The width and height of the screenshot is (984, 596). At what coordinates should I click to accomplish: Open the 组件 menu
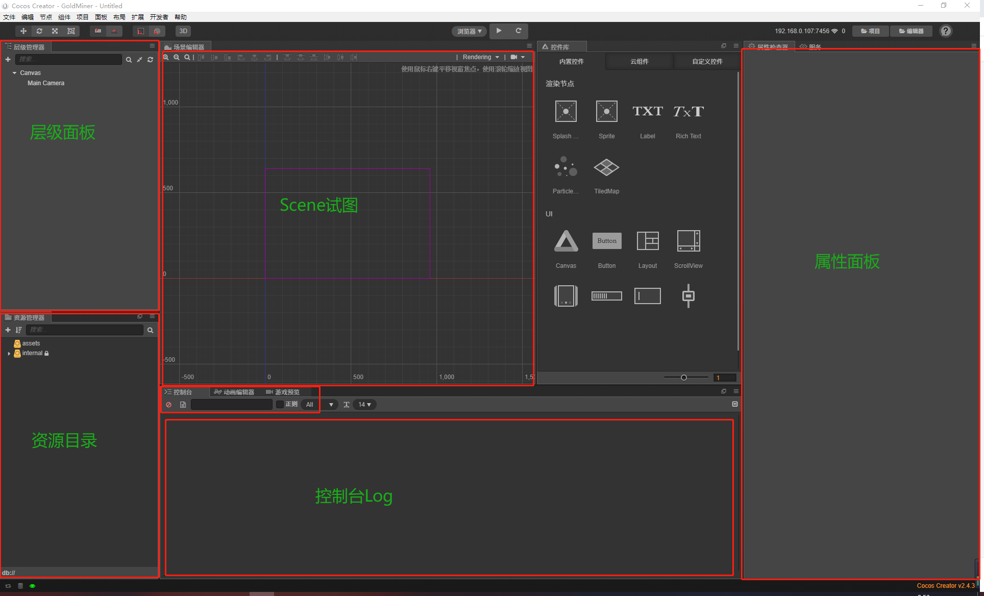[x=64, y=17]
